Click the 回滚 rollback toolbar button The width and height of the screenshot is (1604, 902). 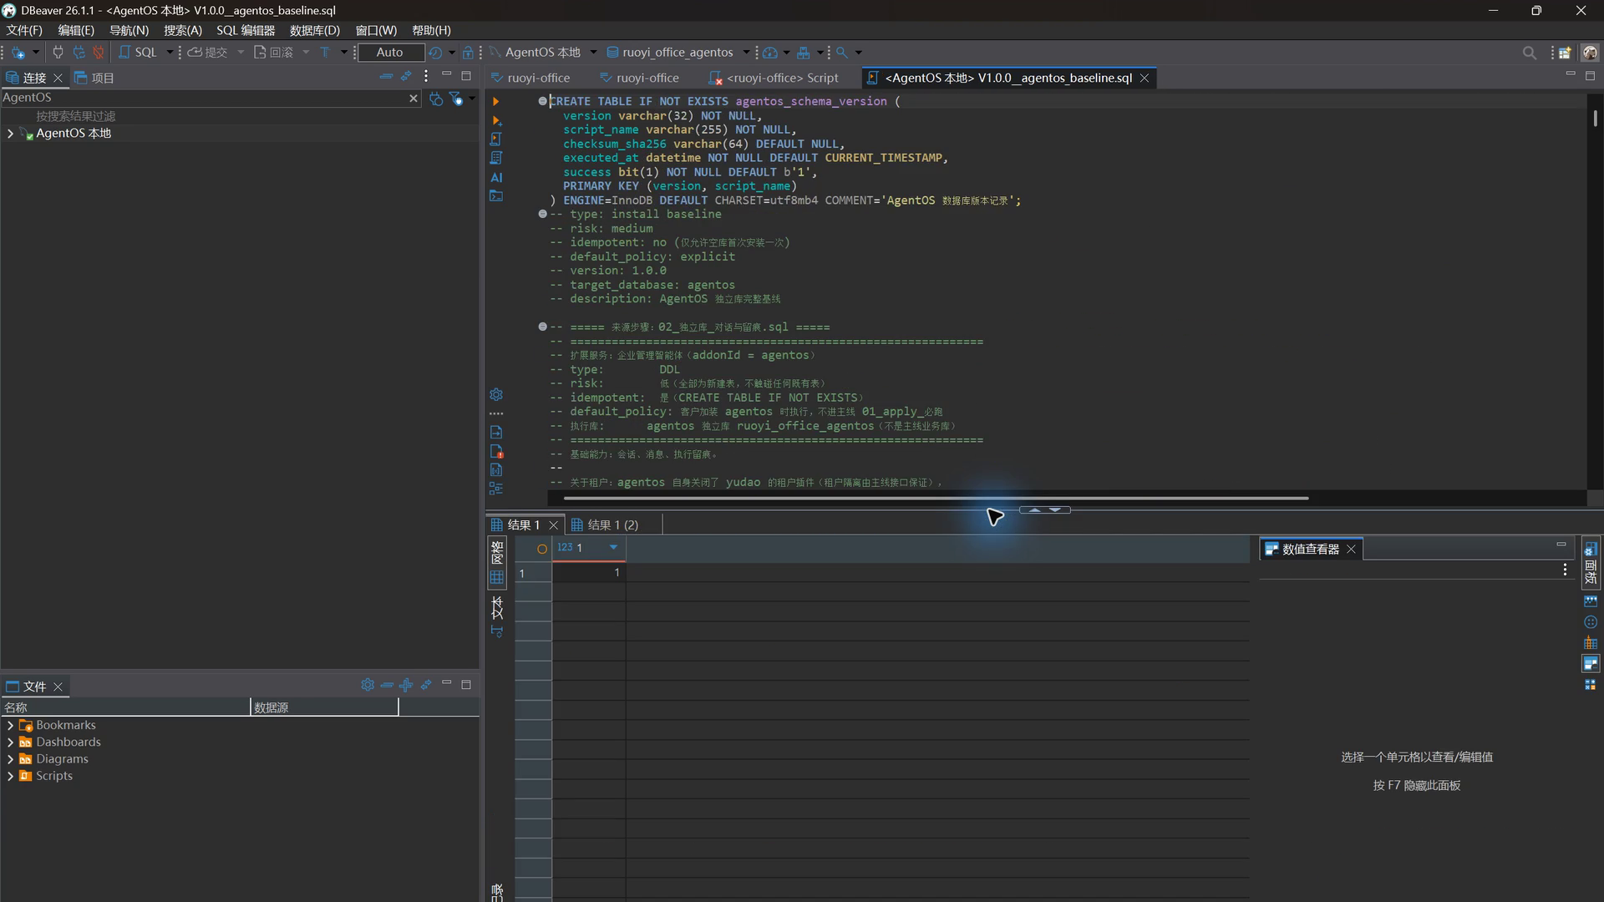[273, 52]
